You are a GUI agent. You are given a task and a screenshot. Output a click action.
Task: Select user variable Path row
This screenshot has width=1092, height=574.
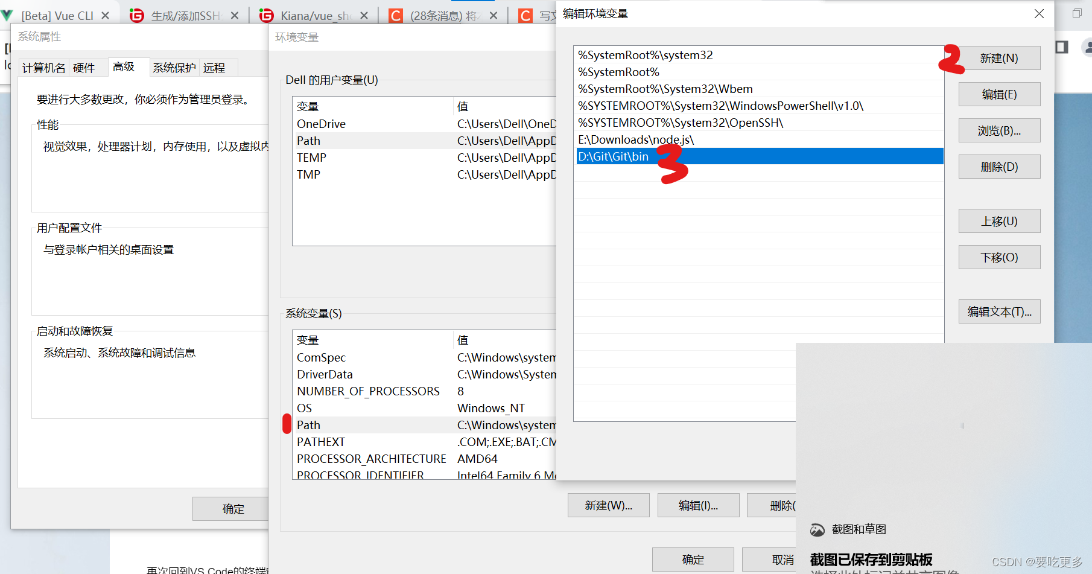click(x=424, y=141)
